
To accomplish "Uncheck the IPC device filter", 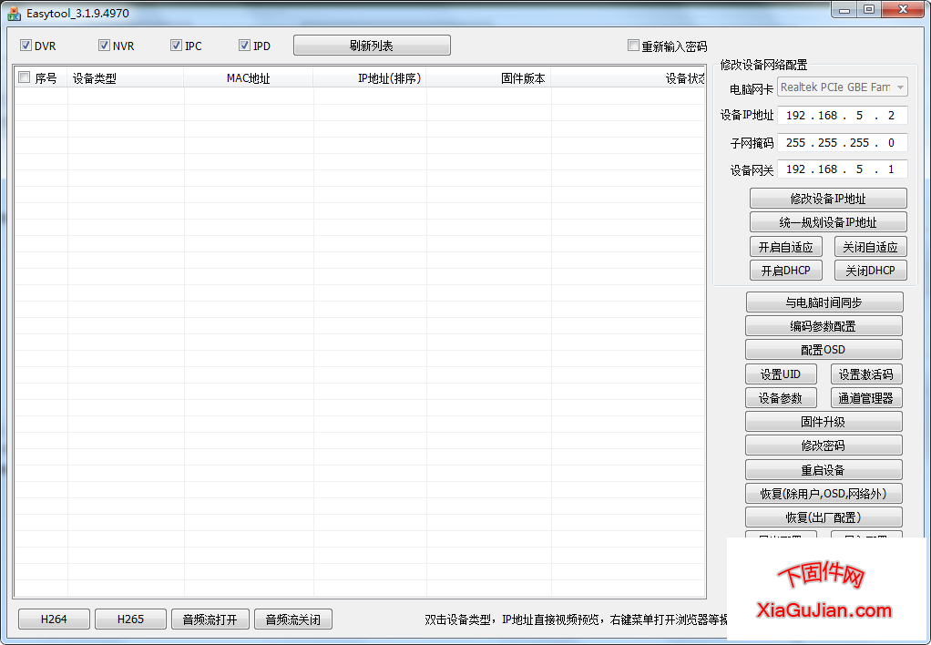I will [176, 46].
